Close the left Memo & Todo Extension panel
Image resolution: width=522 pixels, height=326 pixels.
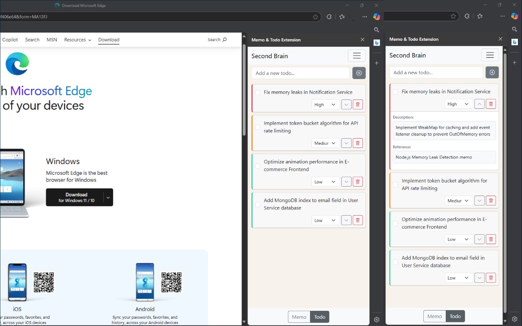[x=363, y=40]
